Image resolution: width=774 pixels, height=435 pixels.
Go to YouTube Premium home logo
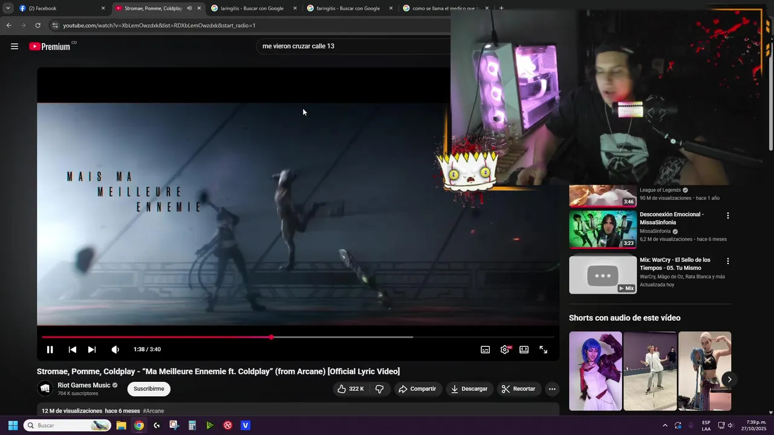click(50, 47)
